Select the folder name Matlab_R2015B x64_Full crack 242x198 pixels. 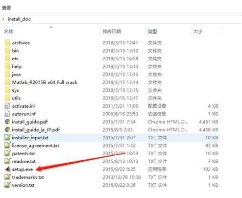point(45,82)
